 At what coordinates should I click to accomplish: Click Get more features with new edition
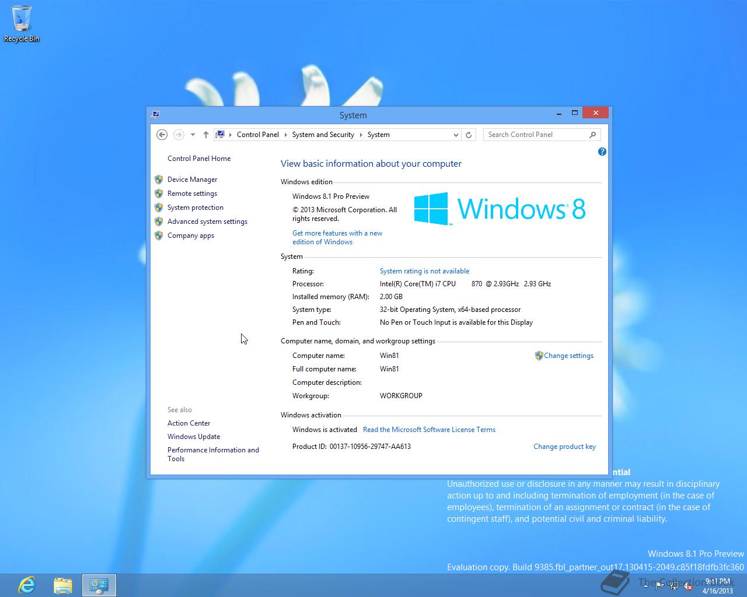click(x=337, y=237)
